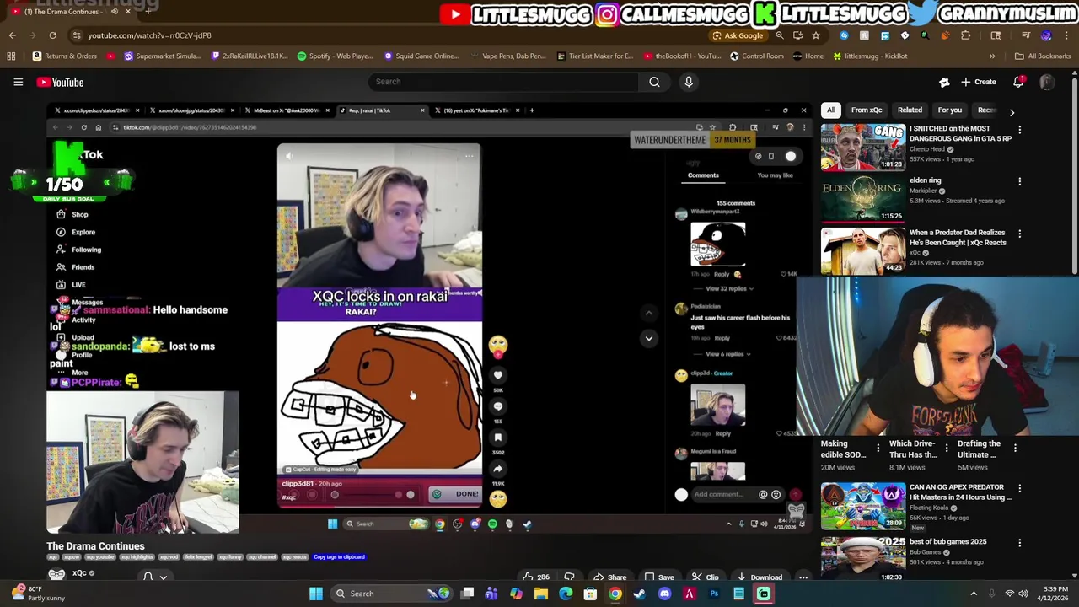Click the Ask Google button
1079x607 pixels.
[738, 35]
